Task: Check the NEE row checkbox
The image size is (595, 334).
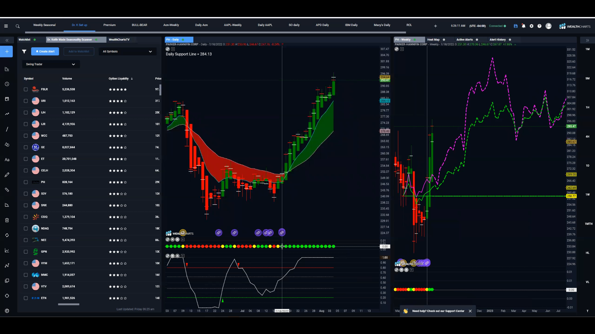Action: (26, 240)
